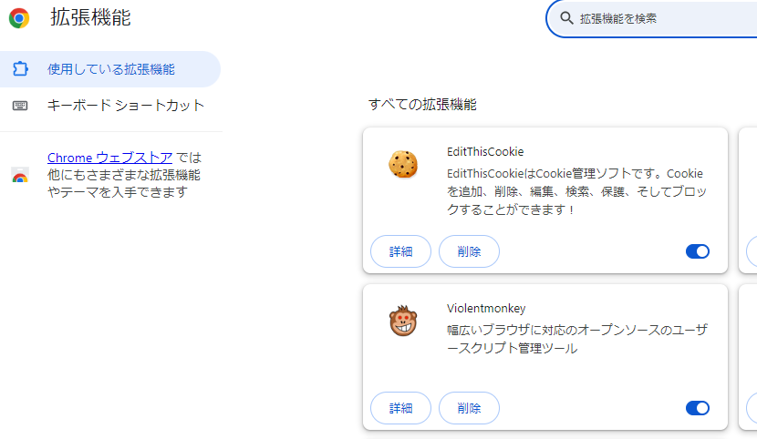Click the Chrome logo in the header

(x=19, y=18)
